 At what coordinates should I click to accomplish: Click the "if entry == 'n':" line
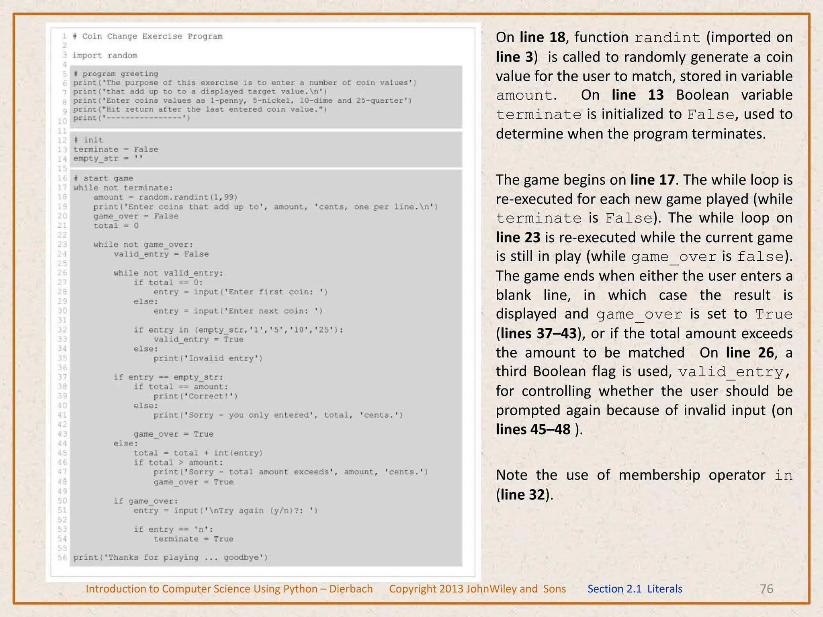click(x=173, y=529)
